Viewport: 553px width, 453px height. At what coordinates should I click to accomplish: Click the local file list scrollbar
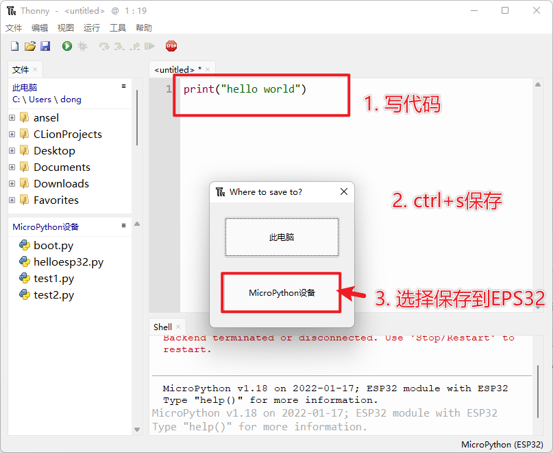(x=137, y=117)
